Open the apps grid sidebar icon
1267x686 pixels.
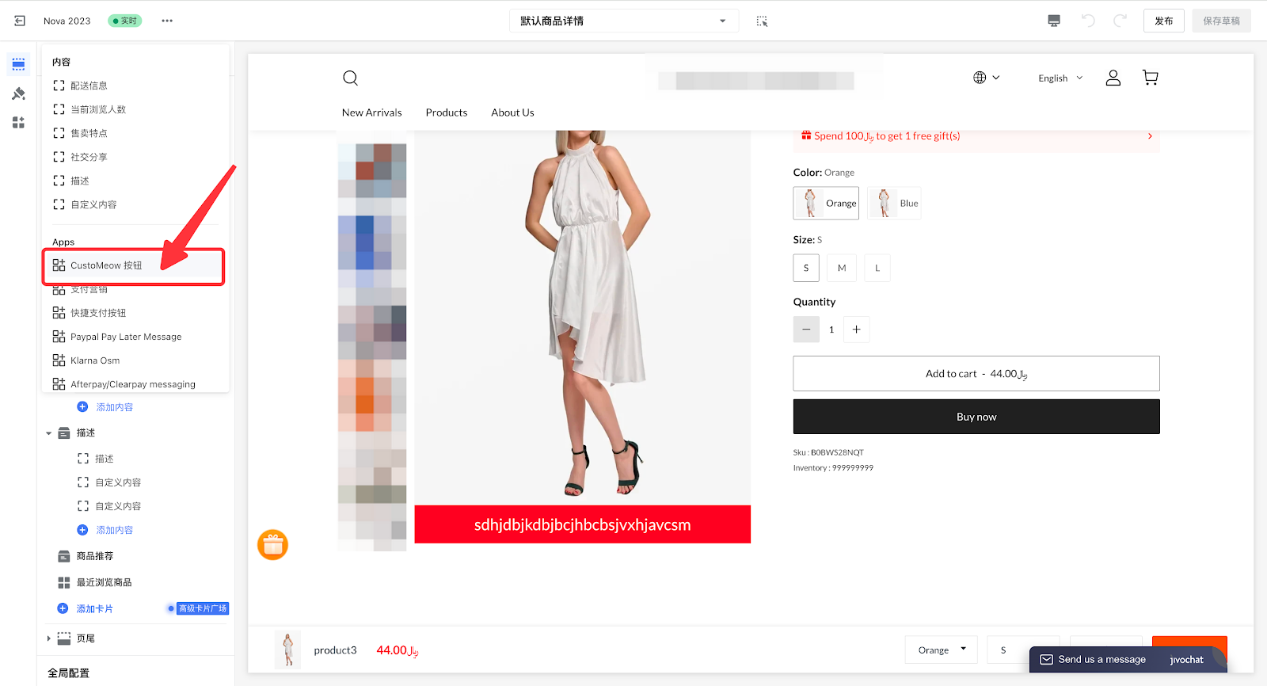pos(18,123)
